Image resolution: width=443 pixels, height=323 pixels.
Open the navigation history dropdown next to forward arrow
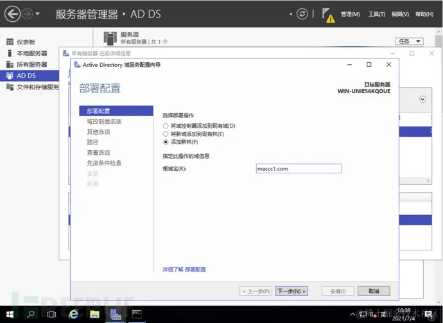[38, 13]
